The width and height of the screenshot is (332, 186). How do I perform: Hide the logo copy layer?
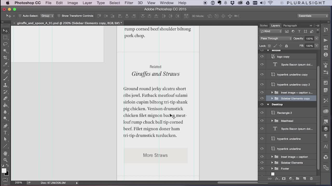coord(262,57)
